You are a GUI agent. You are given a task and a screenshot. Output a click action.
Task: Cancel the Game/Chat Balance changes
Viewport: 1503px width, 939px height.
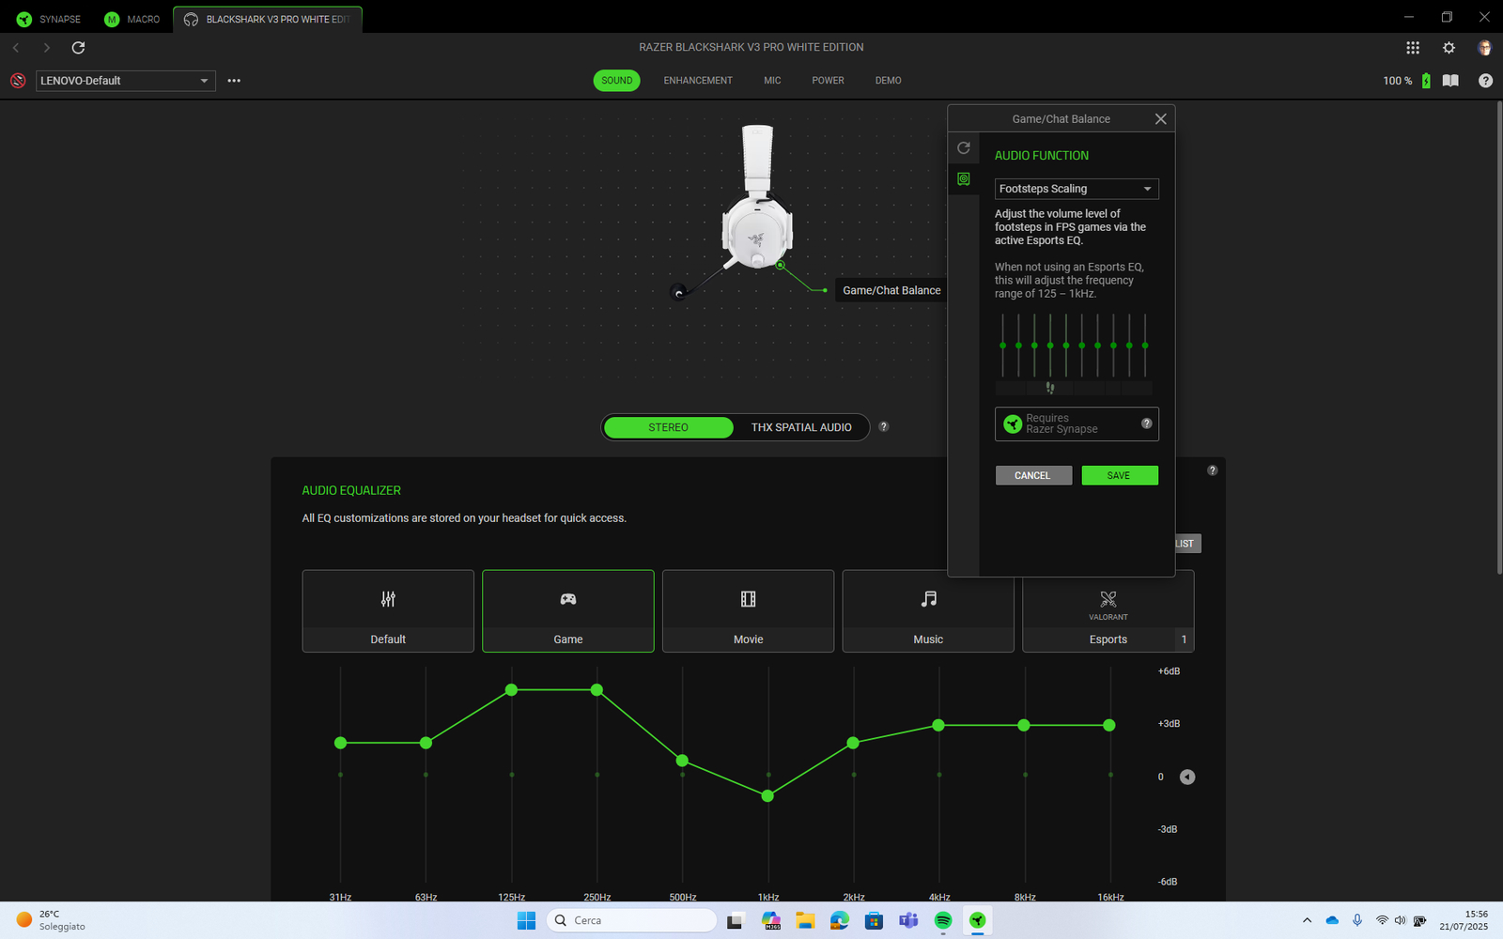1032,475
